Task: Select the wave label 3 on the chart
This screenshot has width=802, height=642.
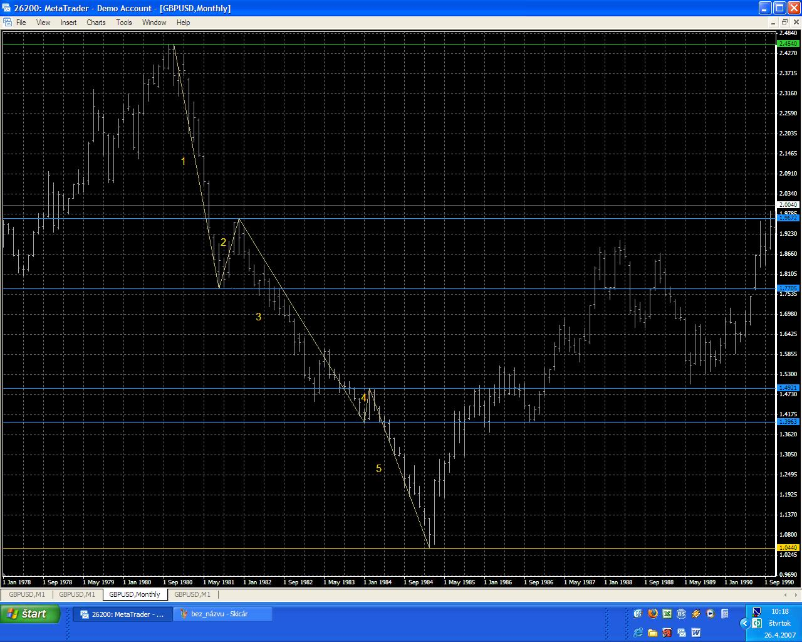Action: (258, 317)
